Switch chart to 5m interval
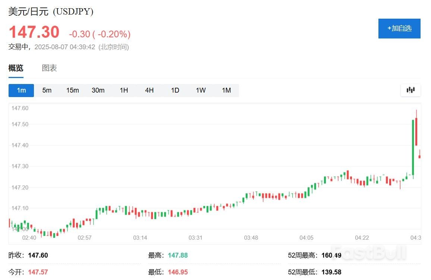 tap(47, 90)
